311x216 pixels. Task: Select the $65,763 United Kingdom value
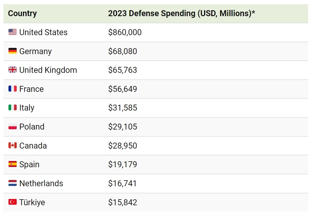tap(122, 70)
